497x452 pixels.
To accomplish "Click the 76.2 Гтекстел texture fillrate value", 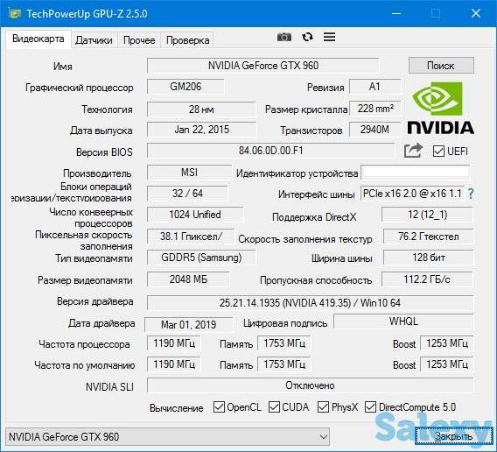I will tap(428, 237).
